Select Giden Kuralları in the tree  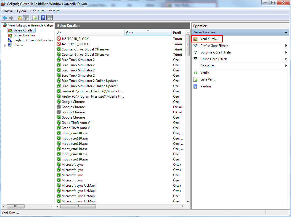coord(24,35)
